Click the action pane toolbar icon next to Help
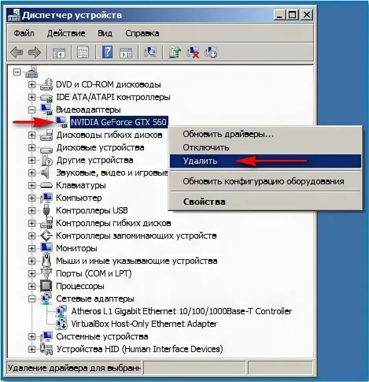The height and width of the screenshot is (382, 369). tap(126, 52)
